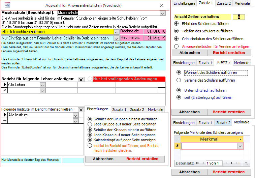Screen dimensions: 255x178
Task: Click 'Bericht erstellen' below the Merkmal table
Action: [x=228, y=172]
